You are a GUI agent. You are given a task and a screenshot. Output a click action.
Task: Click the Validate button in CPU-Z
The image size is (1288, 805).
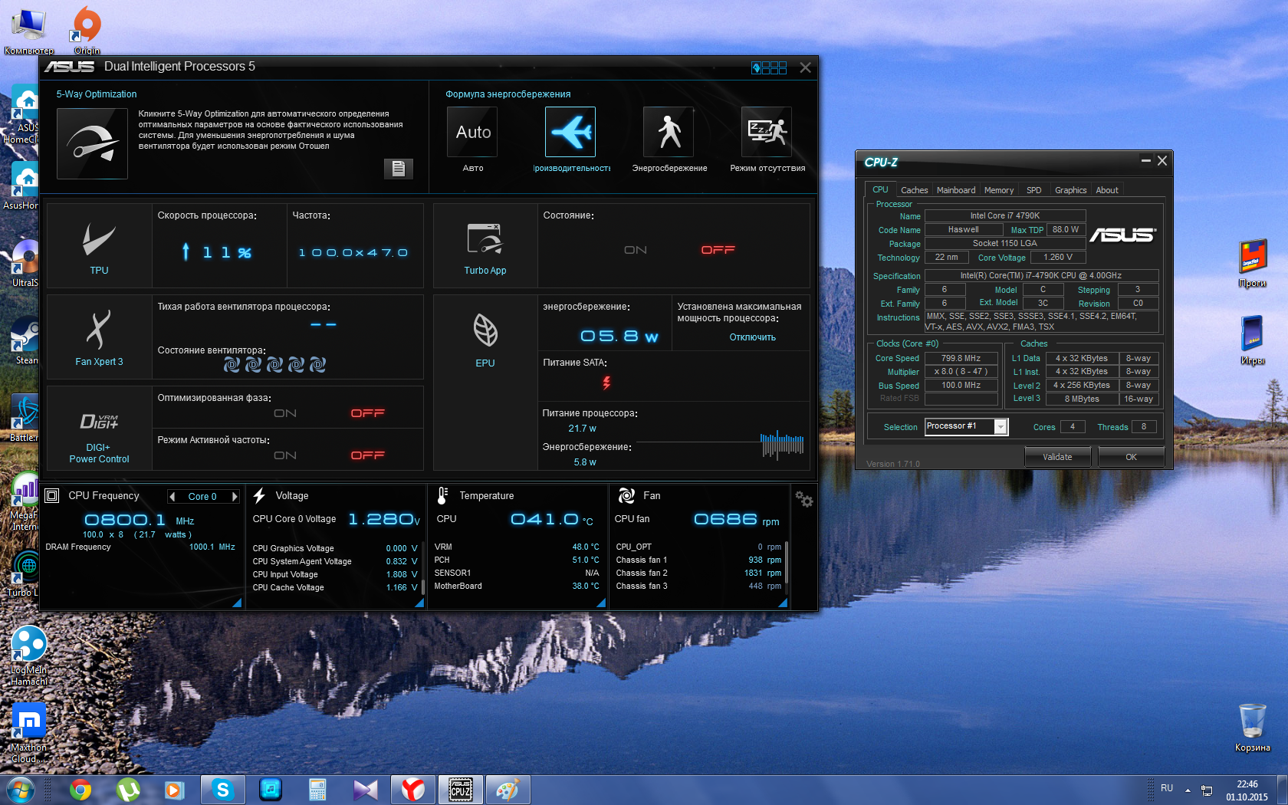1057,457
